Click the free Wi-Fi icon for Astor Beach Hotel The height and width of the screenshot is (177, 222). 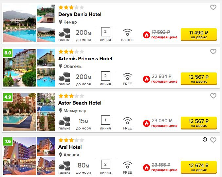pyautogui.click(x=127, y=121)
